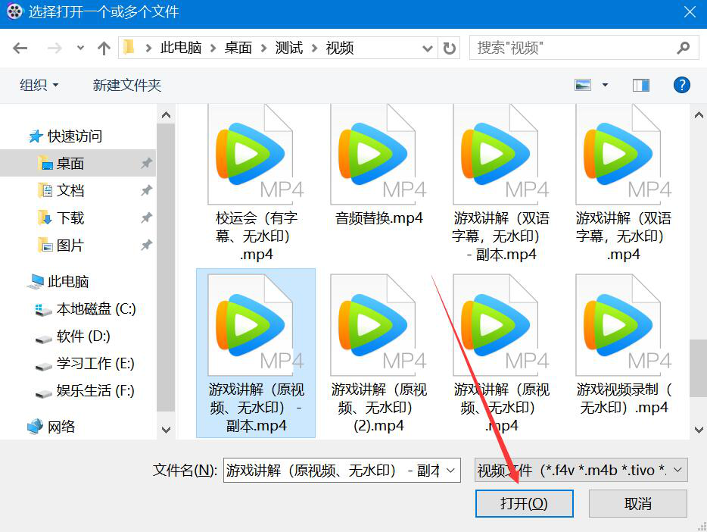Open the 组织 menu
The height and width of the screenshot is (532, 707).
point(39,85)
